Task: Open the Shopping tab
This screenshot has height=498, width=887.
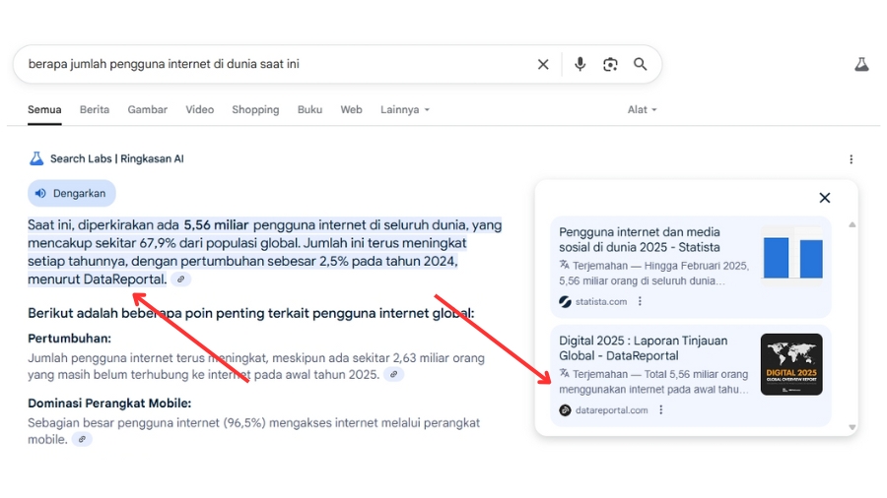Action: (255, 109)
